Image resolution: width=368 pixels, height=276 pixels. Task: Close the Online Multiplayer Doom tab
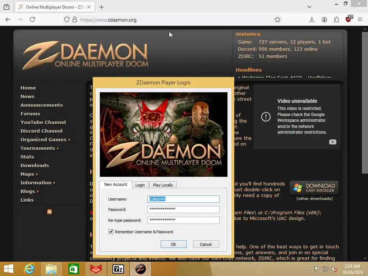point(89,7)
